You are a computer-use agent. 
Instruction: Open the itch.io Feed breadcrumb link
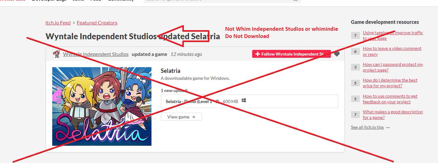58,23
